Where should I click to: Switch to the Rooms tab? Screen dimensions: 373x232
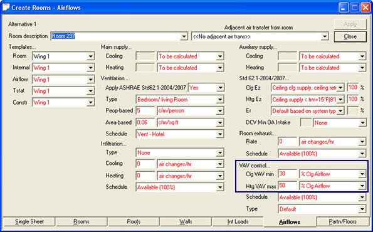pyautogui.click(x=81, y=221)
